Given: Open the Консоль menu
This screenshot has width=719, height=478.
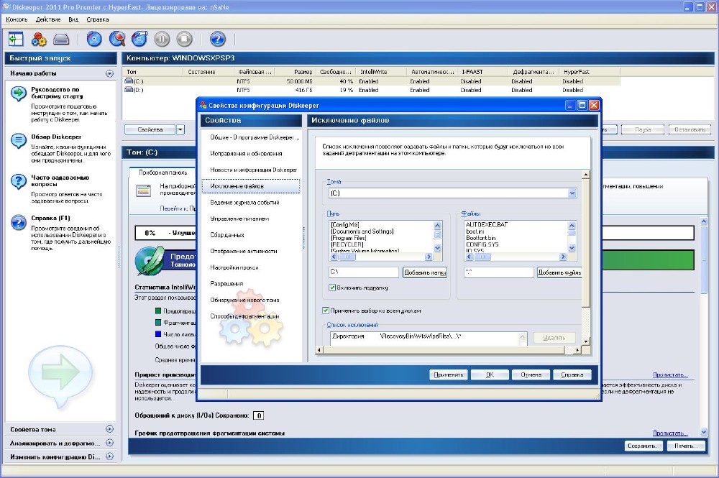Looking at the screenshot, I should 17,19.
